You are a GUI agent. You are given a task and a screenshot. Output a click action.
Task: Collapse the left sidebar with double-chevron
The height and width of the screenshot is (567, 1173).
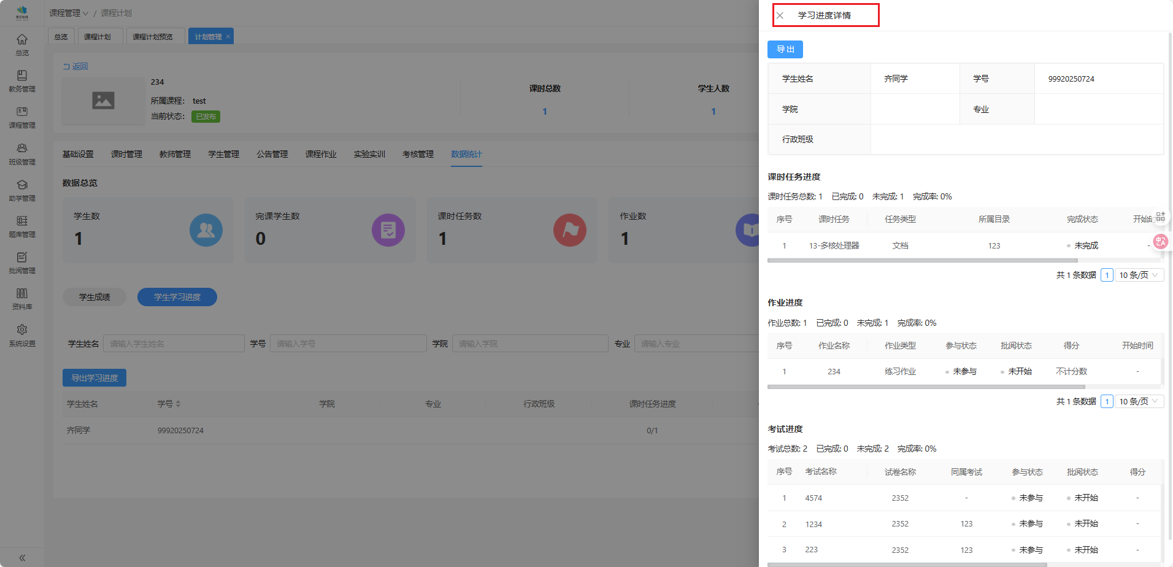pyautogui.click(x=22, y=558)
